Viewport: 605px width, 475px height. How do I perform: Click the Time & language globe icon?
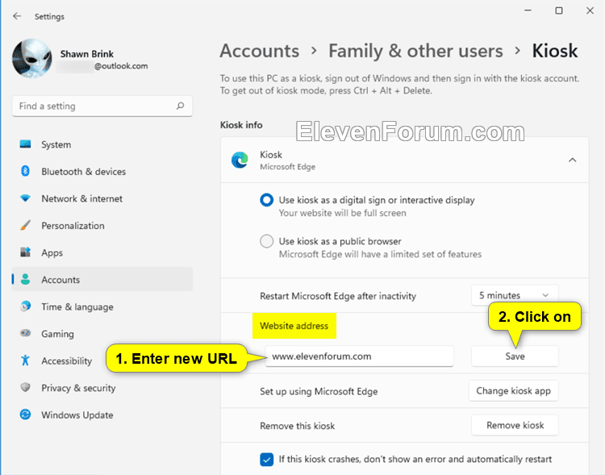[26, 306]
